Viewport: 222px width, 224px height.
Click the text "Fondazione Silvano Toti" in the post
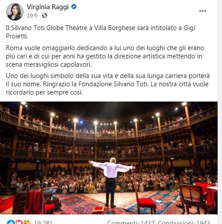[113, 84]
